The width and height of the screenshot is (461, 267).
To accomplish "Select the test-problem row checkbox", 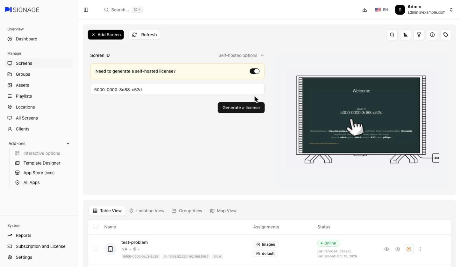I will click(95, 249).
